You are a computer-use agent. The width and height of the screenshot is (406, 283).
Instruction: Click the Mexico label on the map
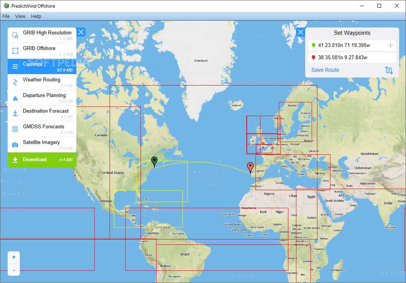tap(106, 201)
